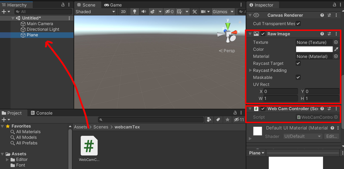
Task: Switch to the Game tab
Action: (x=113, y=5)
